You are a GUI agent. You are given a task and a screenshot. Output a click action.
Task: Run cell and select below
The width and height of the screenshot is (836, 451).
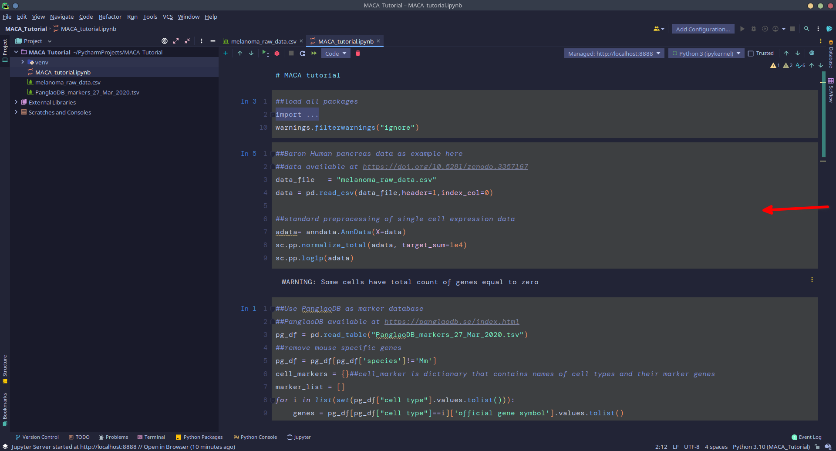coord(265,53)
